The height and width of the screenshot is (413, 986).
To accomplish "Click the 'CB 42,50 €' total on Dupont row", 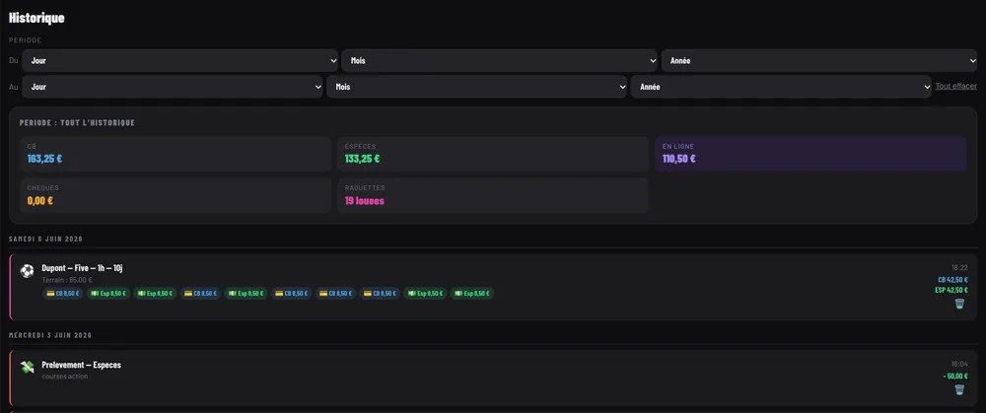I will pyautogui.click(x=952, y=280).
